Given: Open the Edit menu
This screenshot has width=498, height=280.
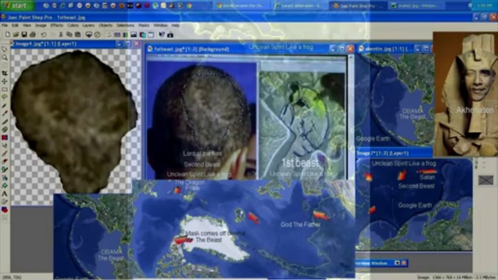Looking at the screenshot, I should pos(15,25).
